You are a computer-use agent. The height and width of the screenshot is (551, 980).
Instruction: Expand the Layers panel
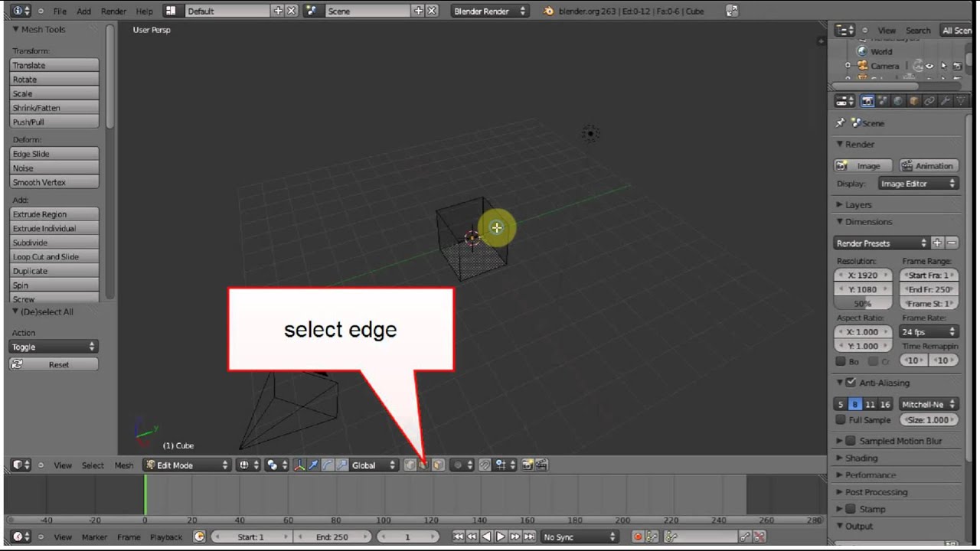[x=857, y=204]
